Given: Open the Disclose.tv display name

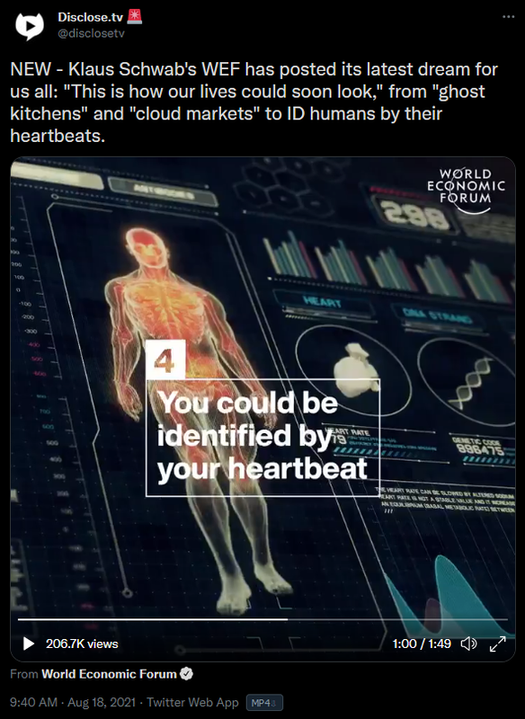Looking at the screenshot, I should point(90,17).
